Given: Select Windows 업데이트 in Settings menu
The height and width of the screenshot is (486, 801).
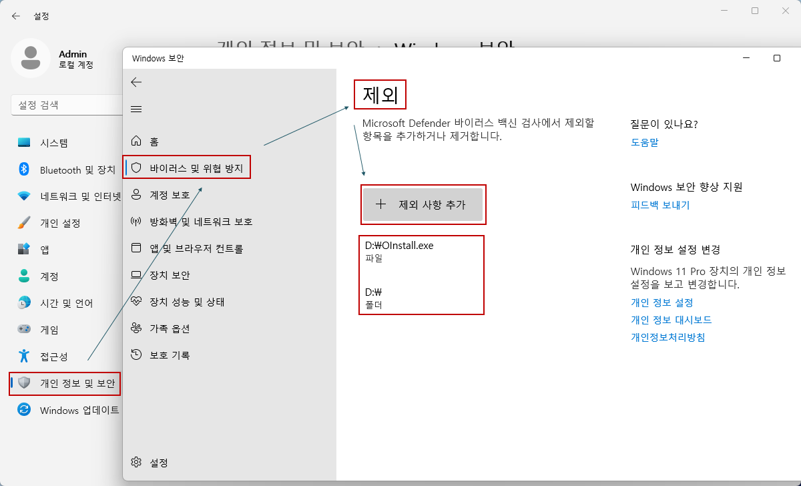Looking at the screenshot, I should [67, 410].
